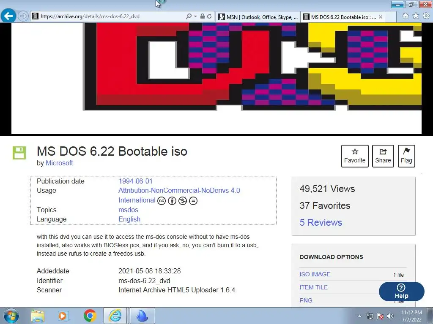The height and width of the screenshot is (324, 433).
Task: Click the security lock icon in the address bar
Action: (x=203, y=16)
